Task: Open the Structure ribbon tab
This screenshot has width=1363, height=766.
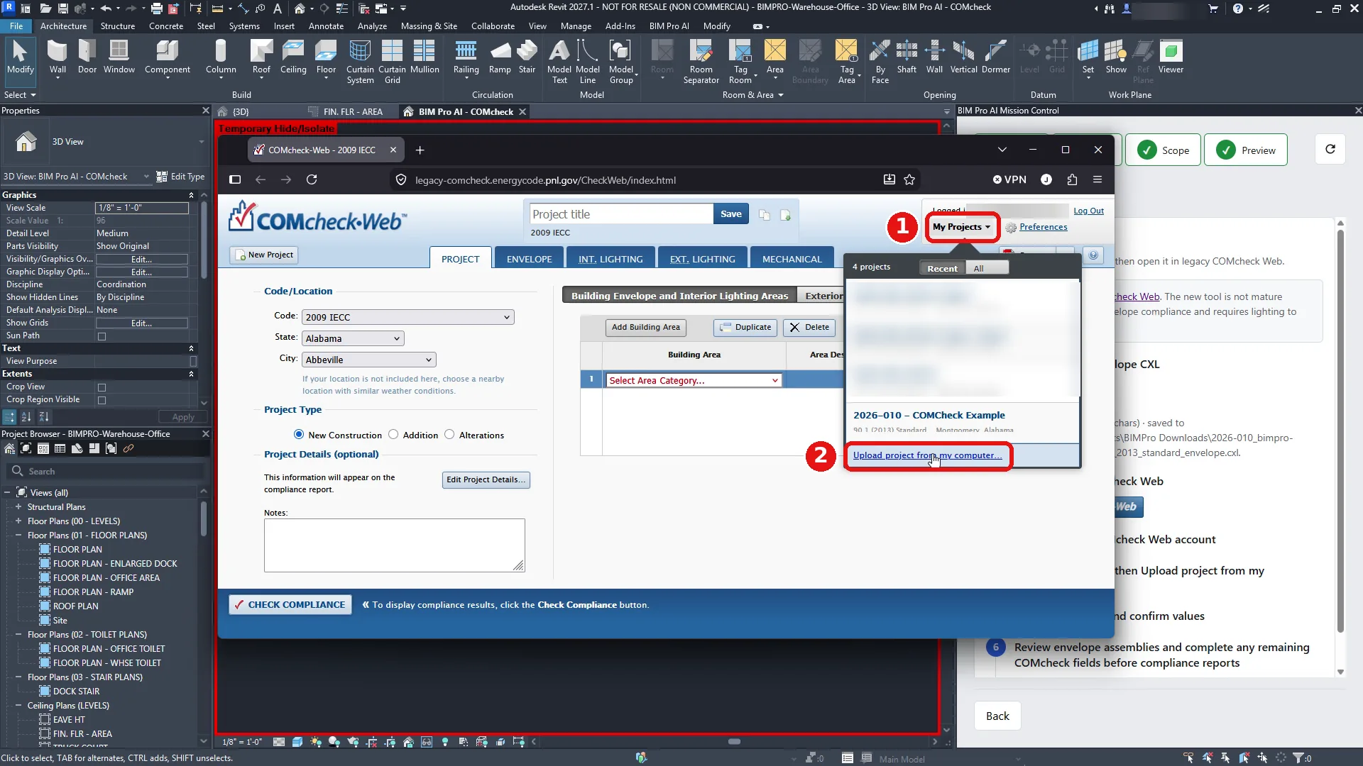Action: coord(118,26)
